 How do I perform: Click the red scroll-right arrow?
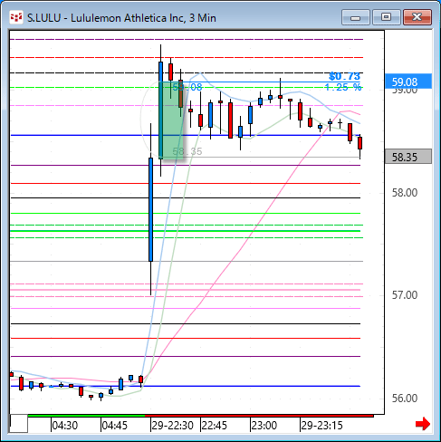423,424
